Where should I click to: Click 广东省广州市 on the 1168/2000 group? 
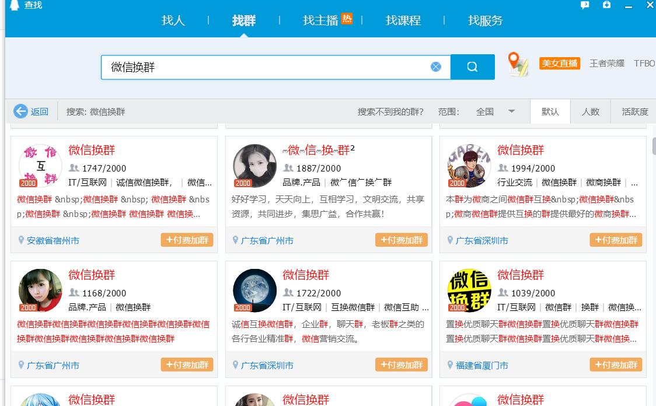pos(53,365)
